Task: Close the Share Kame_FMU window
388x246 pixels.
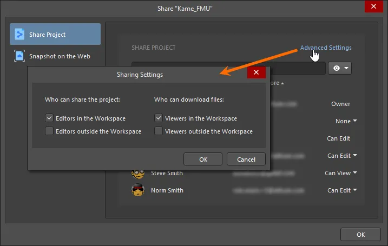Action: tap(373, 6)
